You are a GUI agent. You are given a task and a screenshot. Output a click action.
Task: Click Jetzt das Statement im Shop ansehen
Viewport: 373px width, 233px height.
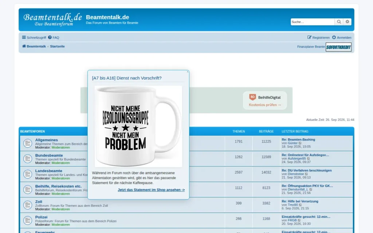[x=151, y=190]
